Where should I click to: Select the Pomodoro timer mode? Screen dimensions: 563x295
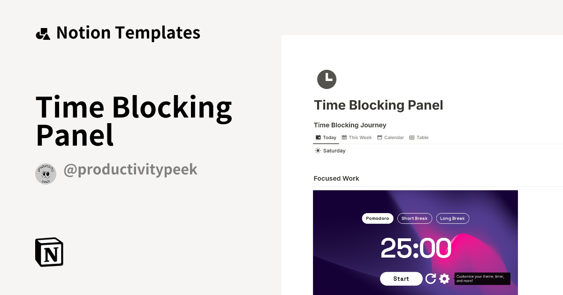pos(377,218)
